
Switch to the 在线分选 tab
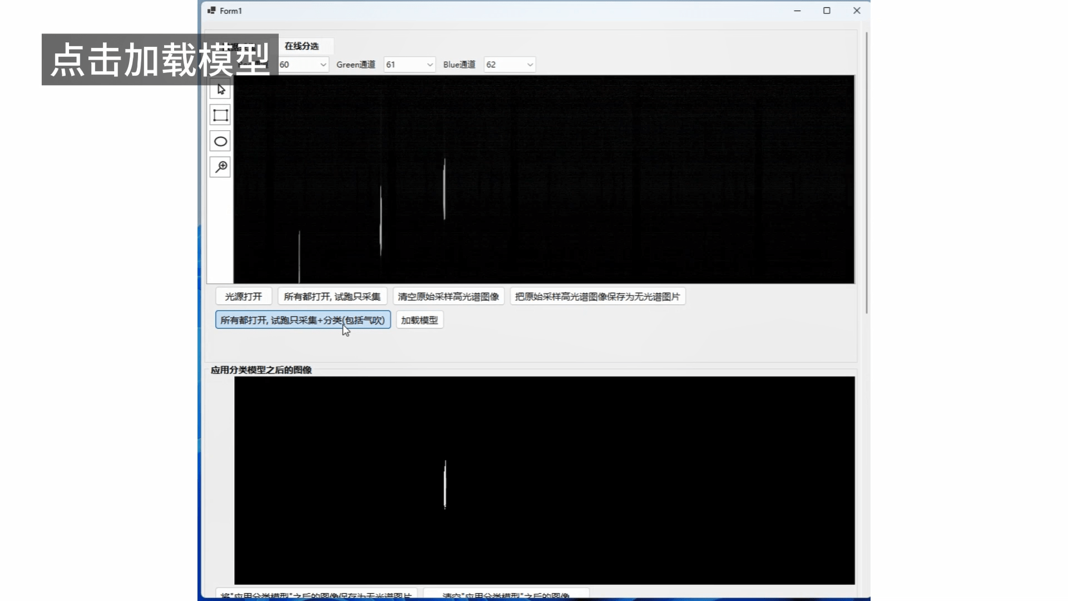[301, 46]
